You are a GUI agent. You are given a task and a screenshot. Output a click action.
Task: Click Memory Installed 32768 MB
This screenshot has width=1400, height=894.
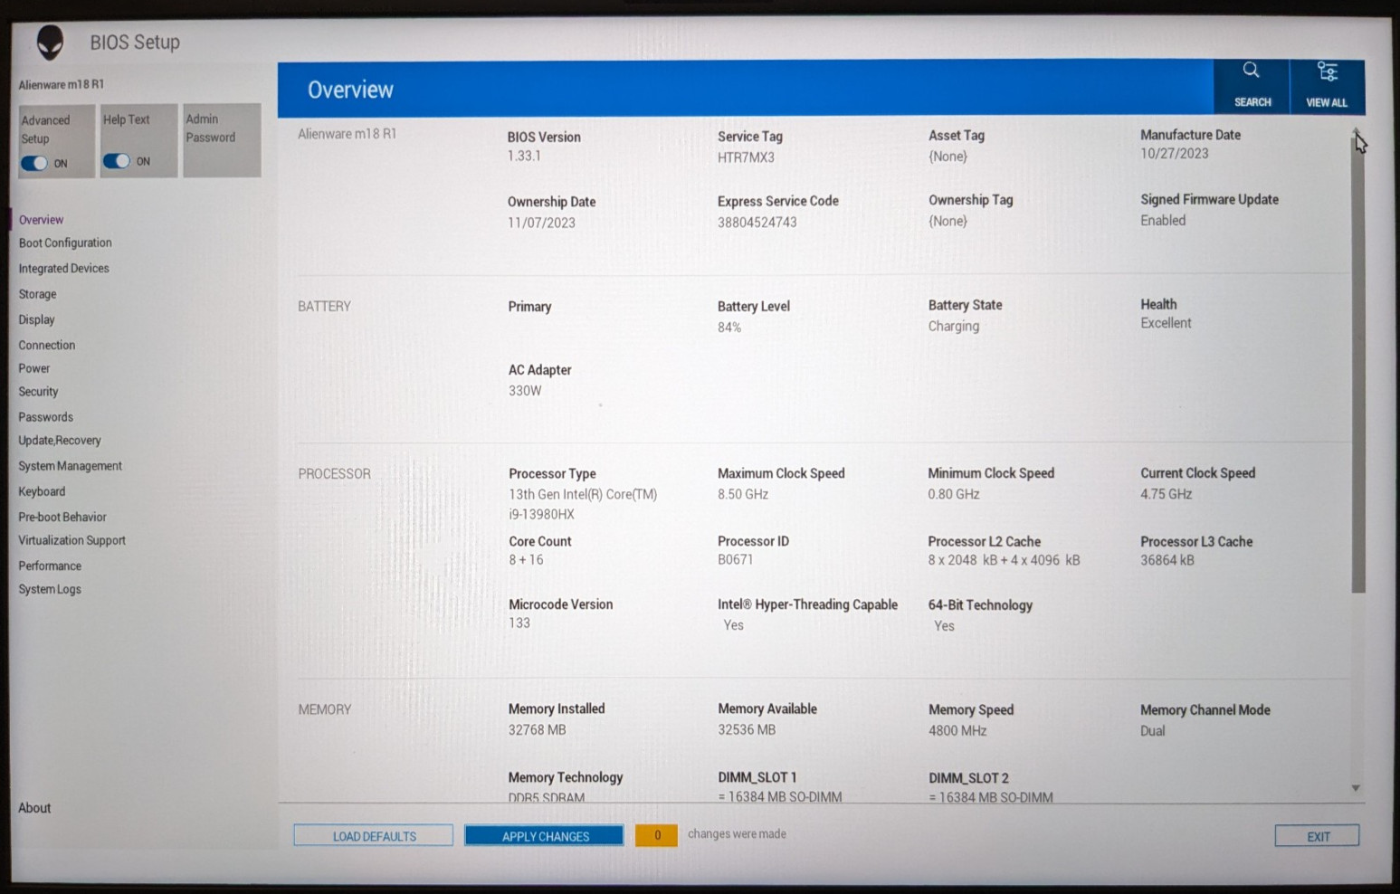[x=537, y=729]
